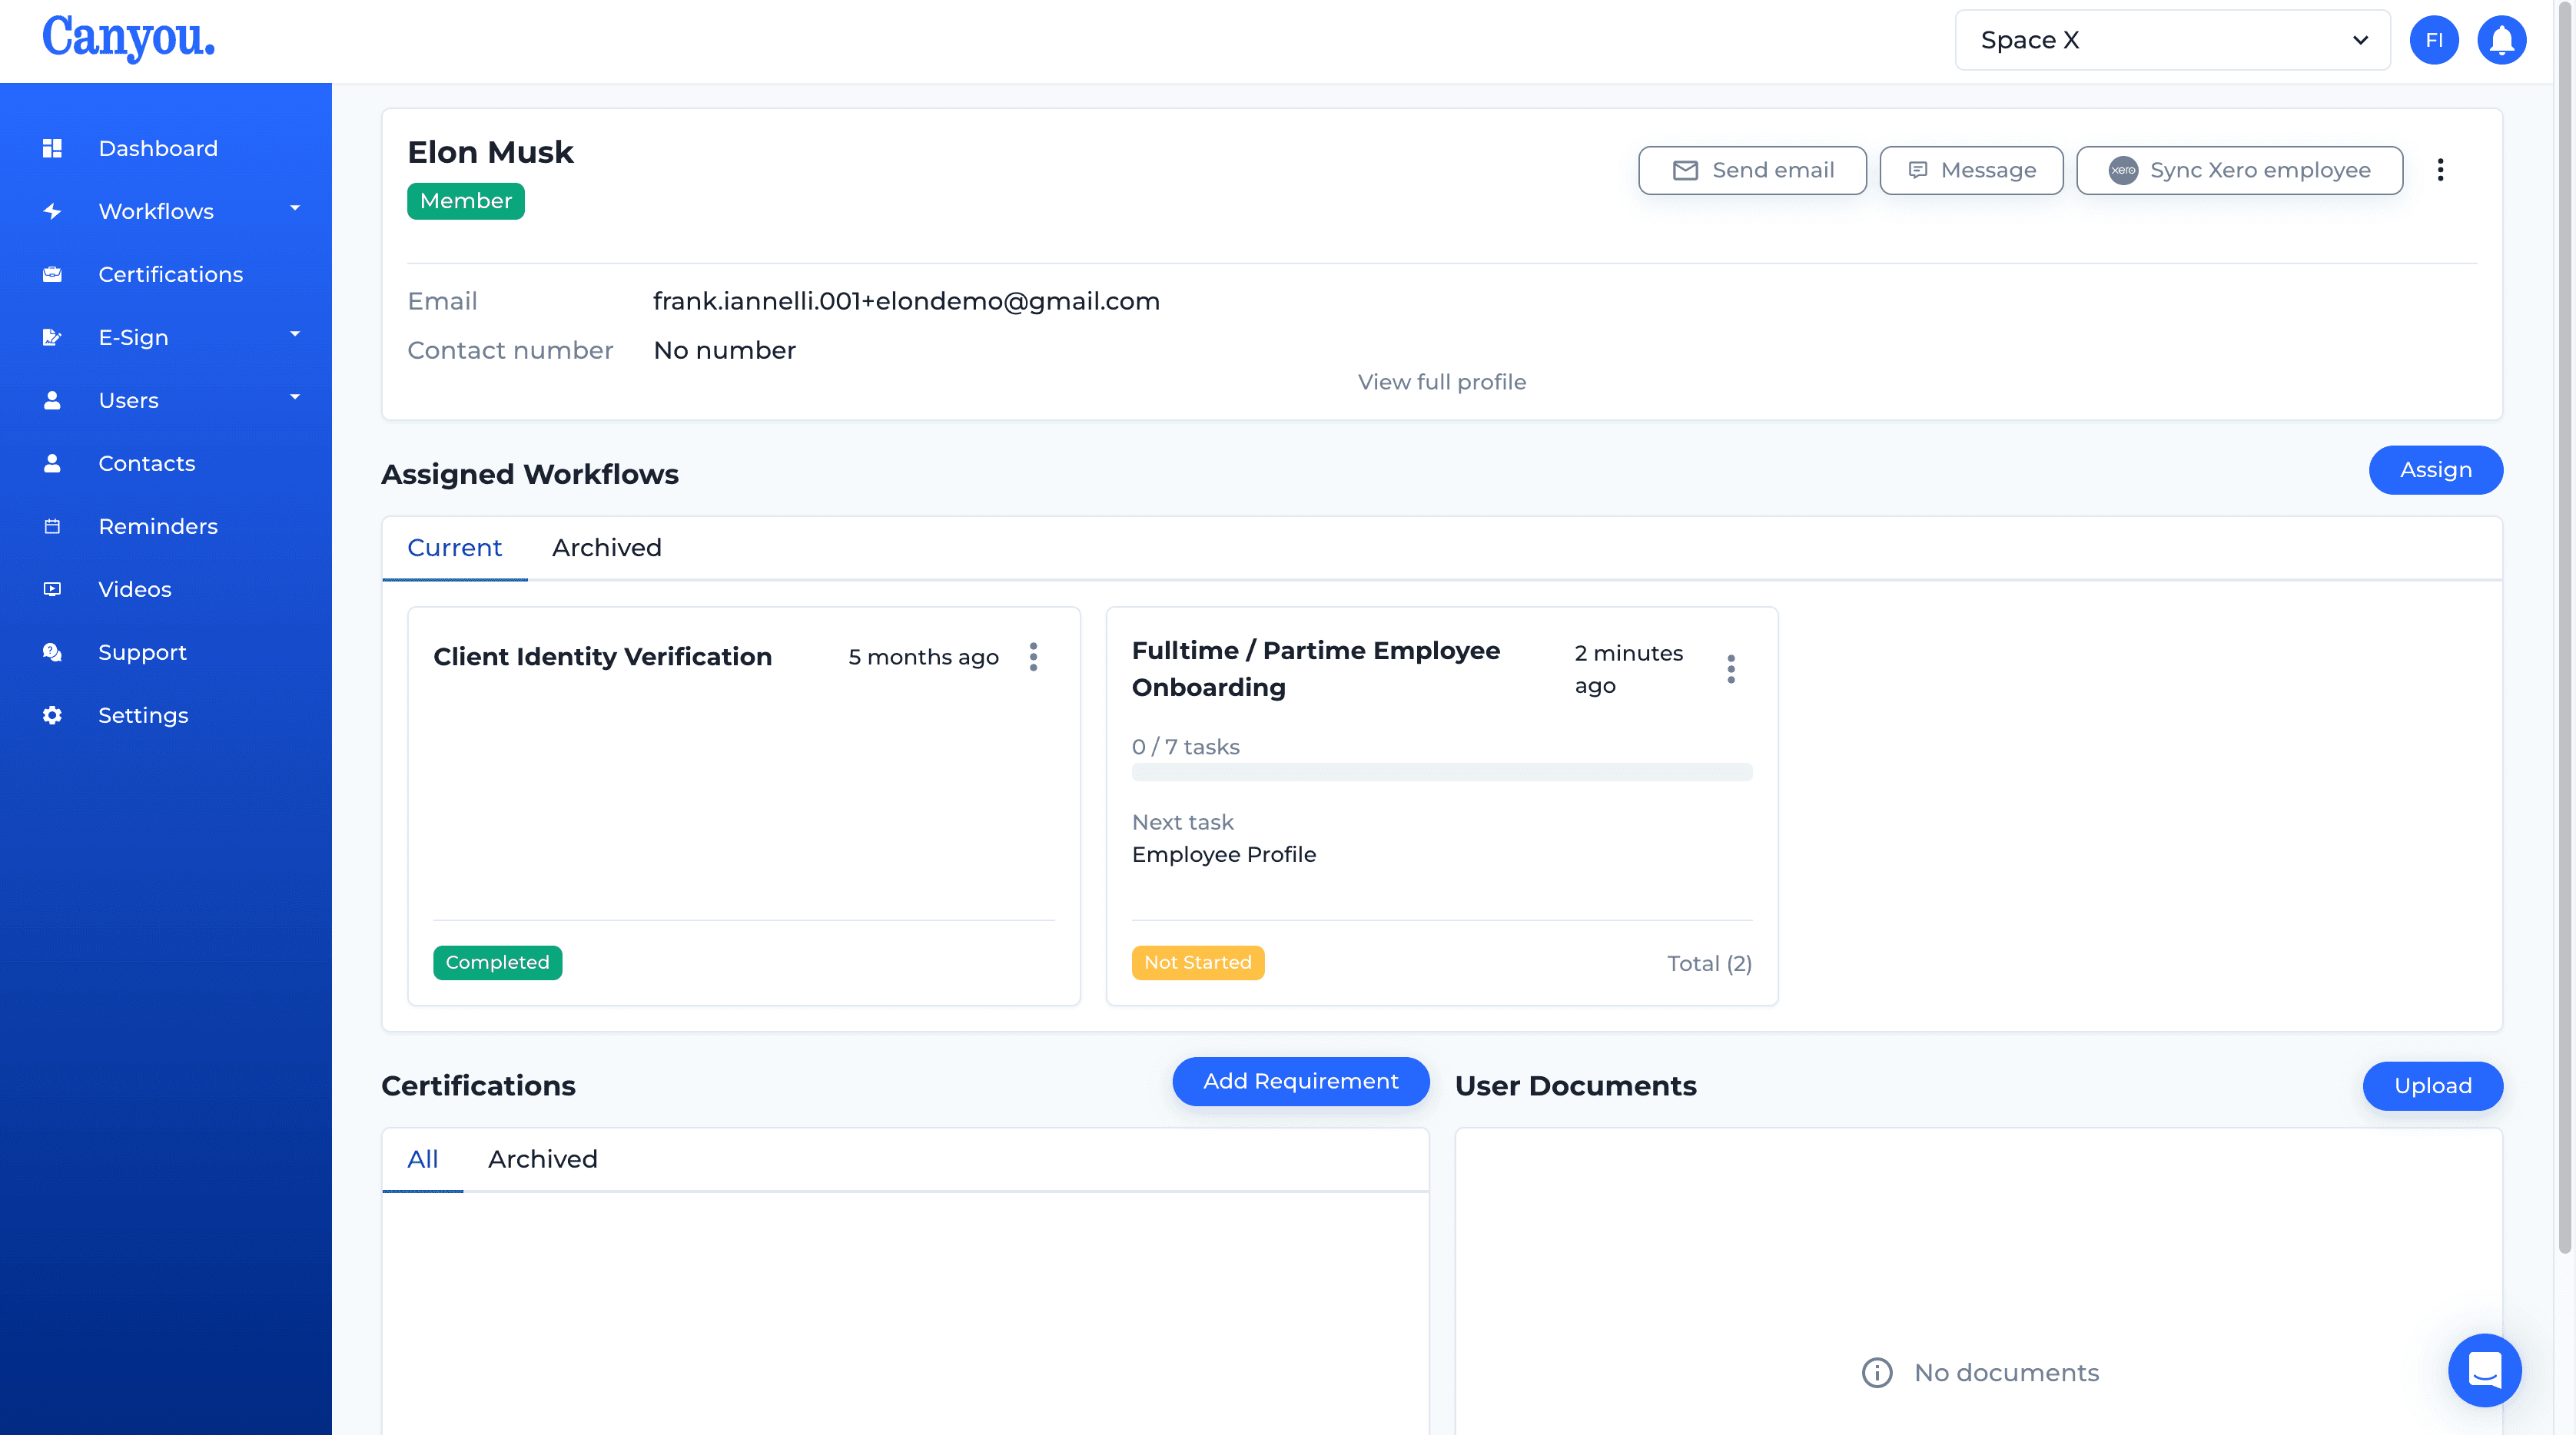
Task: Click the 0 / 7 tasks progress bar
Action: click(x=1441, y=773)
